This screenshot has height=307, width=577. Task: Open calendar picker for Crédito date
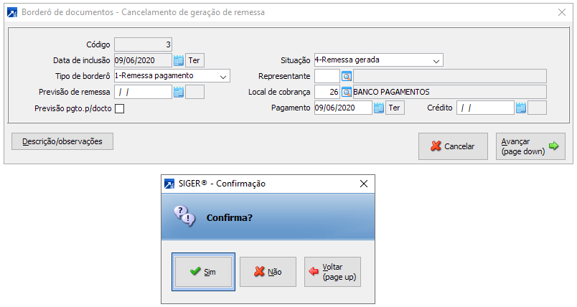point(521,108)
